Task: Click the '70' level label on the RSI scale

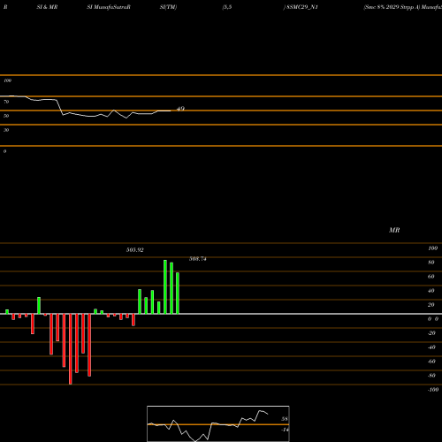Action: [6, 102]
